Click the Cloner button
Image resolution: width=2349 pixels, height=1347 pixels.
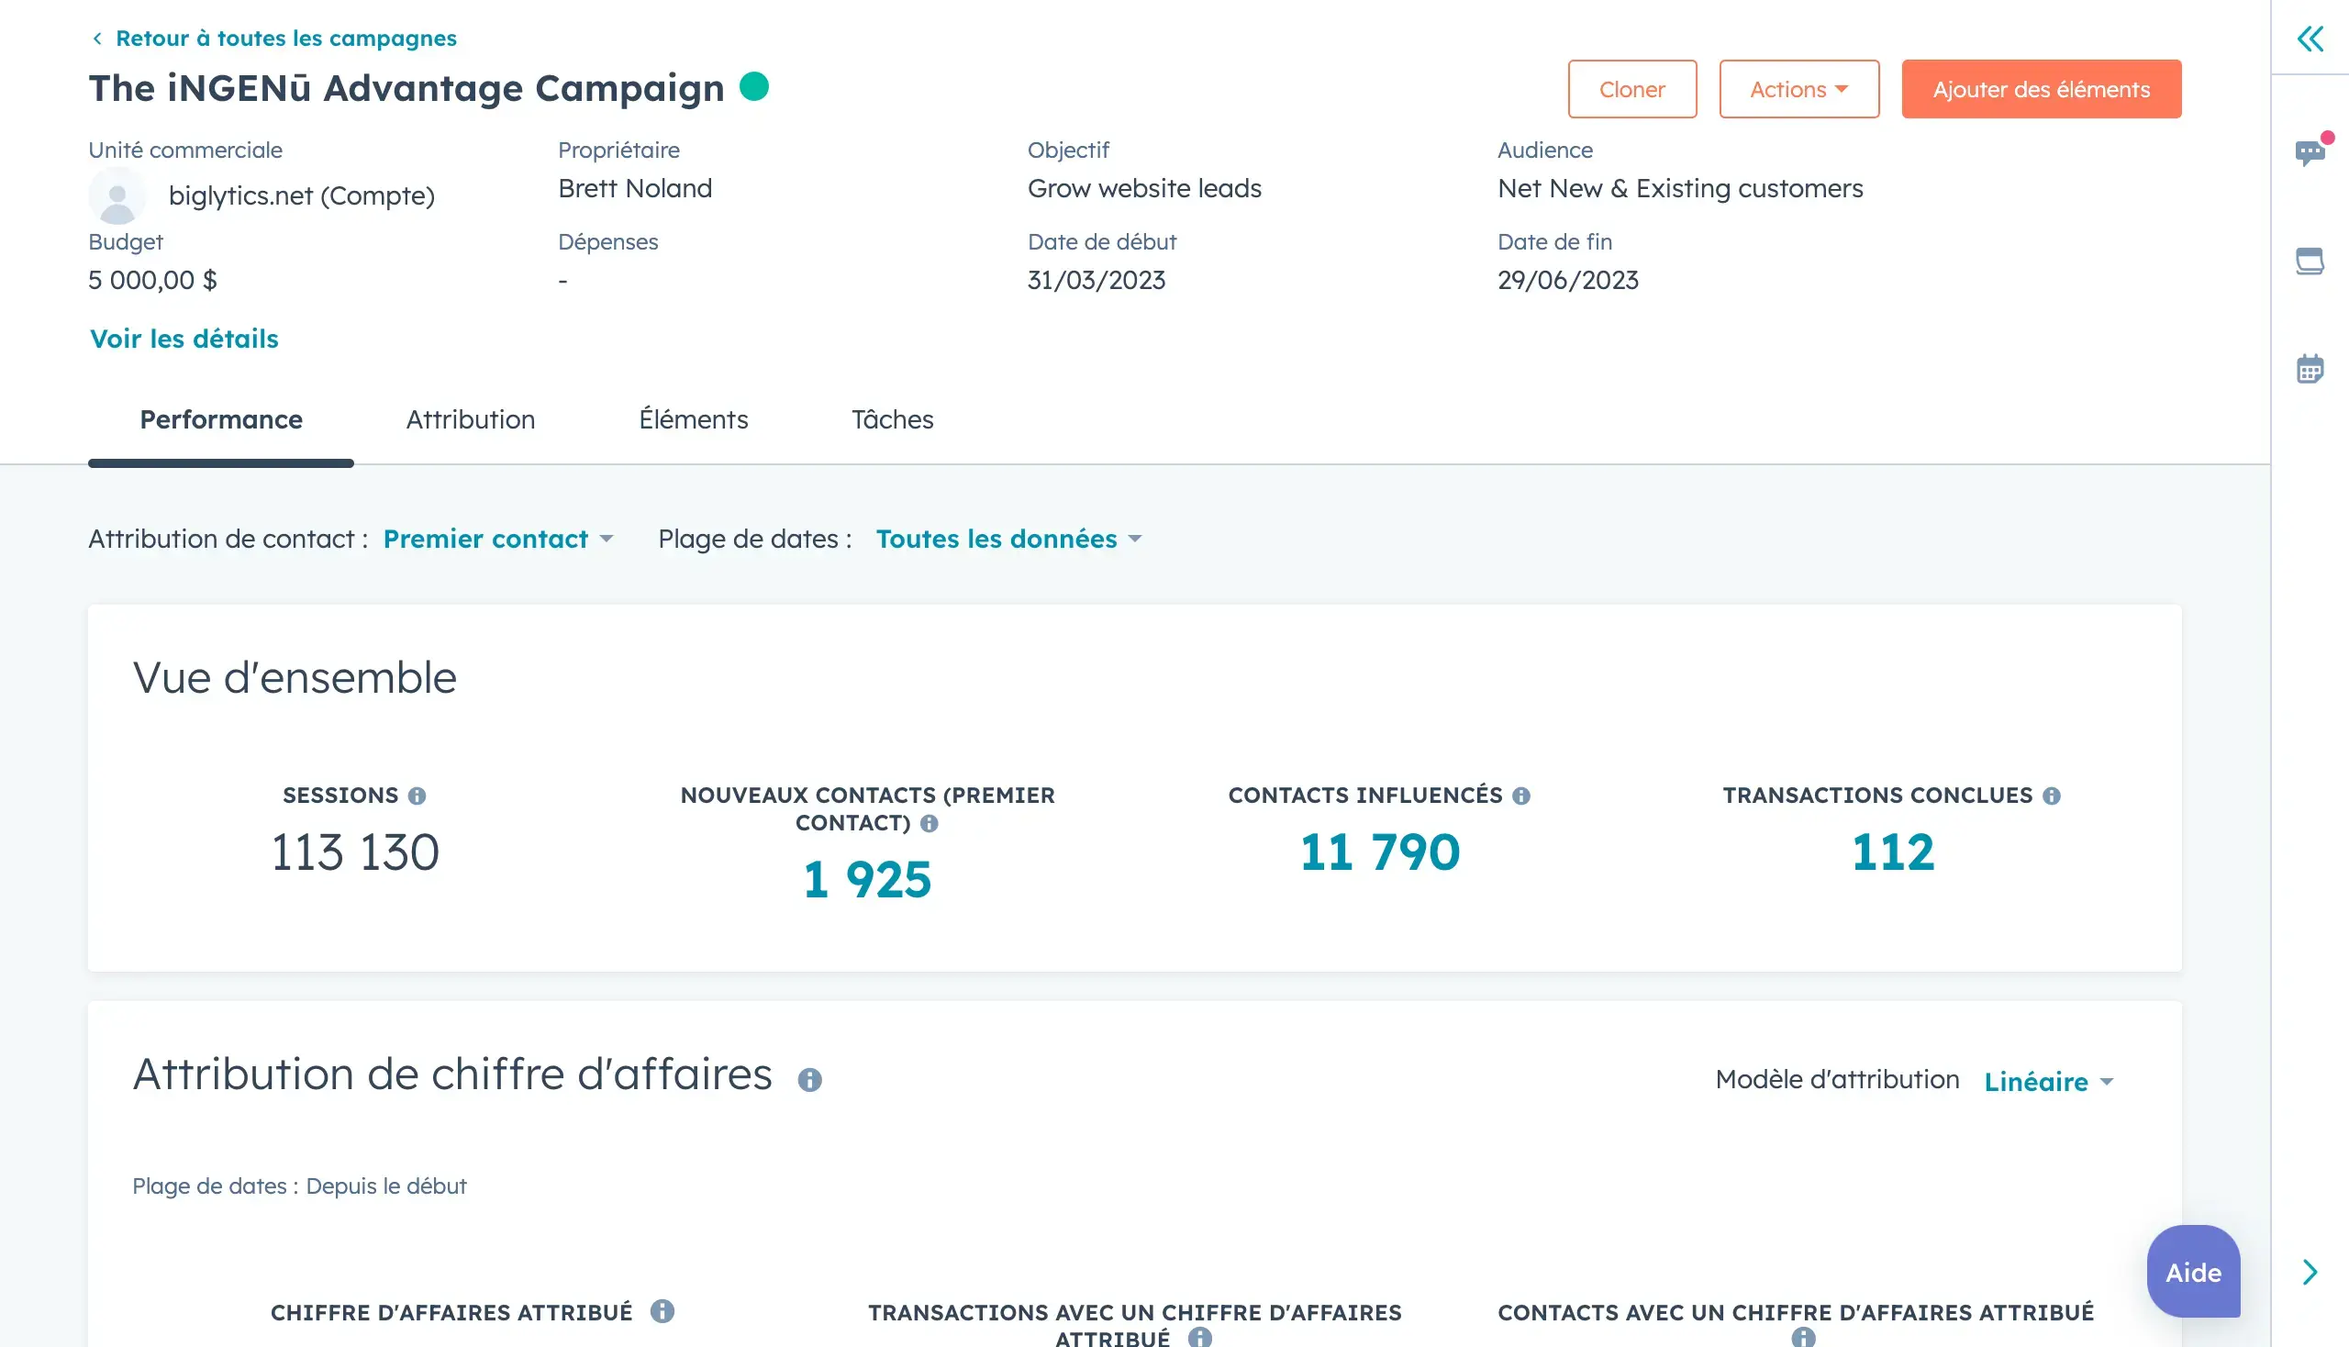pyautogui.click(x=1632, y=90)
